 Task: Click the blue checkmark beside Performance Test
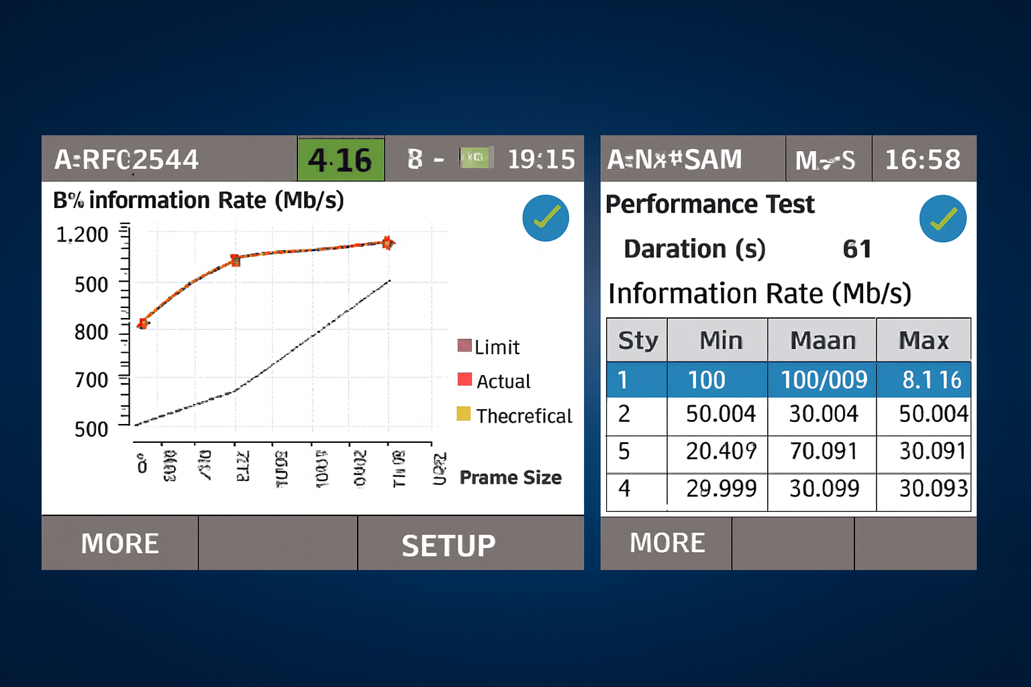942,219
